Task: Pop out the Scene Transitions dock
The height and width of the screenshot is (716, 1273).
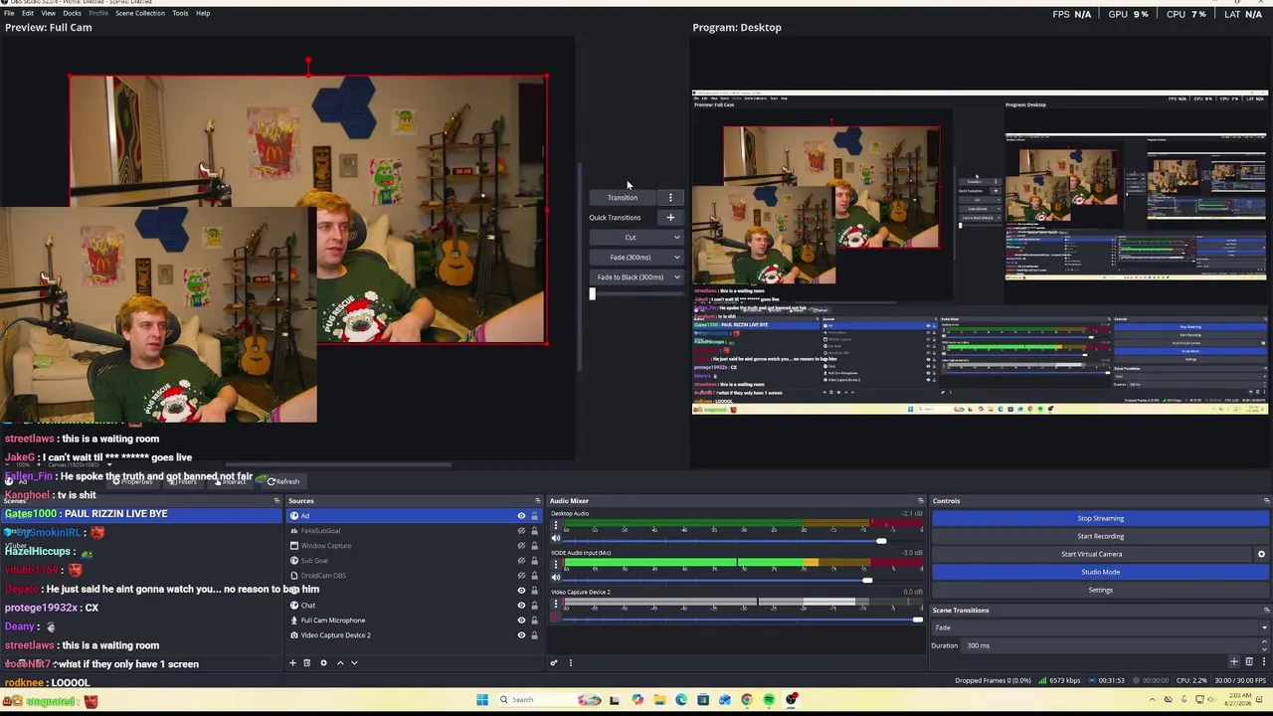Action: (1266, 610)
